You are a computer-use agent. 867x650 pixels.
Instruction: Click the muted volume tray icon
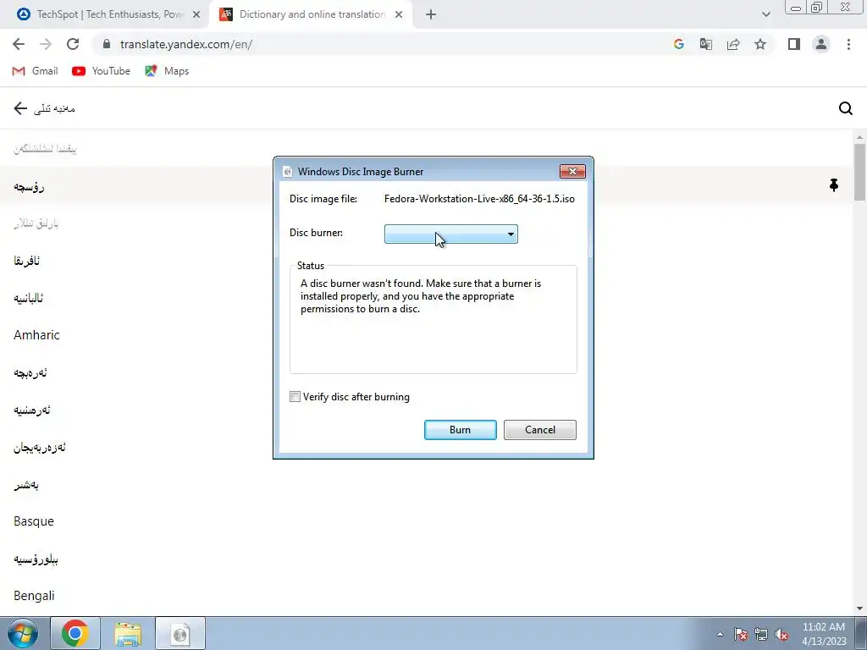(x=781, y=634)
